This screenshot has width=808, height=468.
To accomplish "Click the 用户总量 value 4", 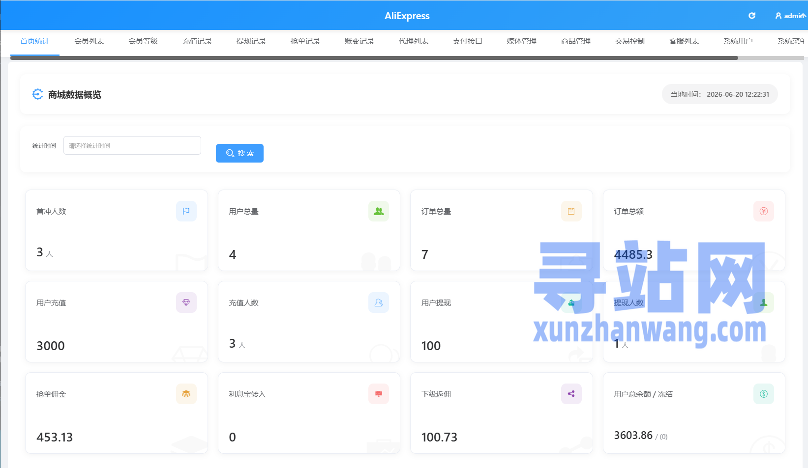I will 233,254.
